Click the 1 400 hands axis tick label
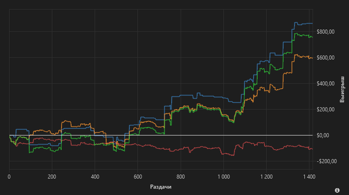 tap(309, 177)
